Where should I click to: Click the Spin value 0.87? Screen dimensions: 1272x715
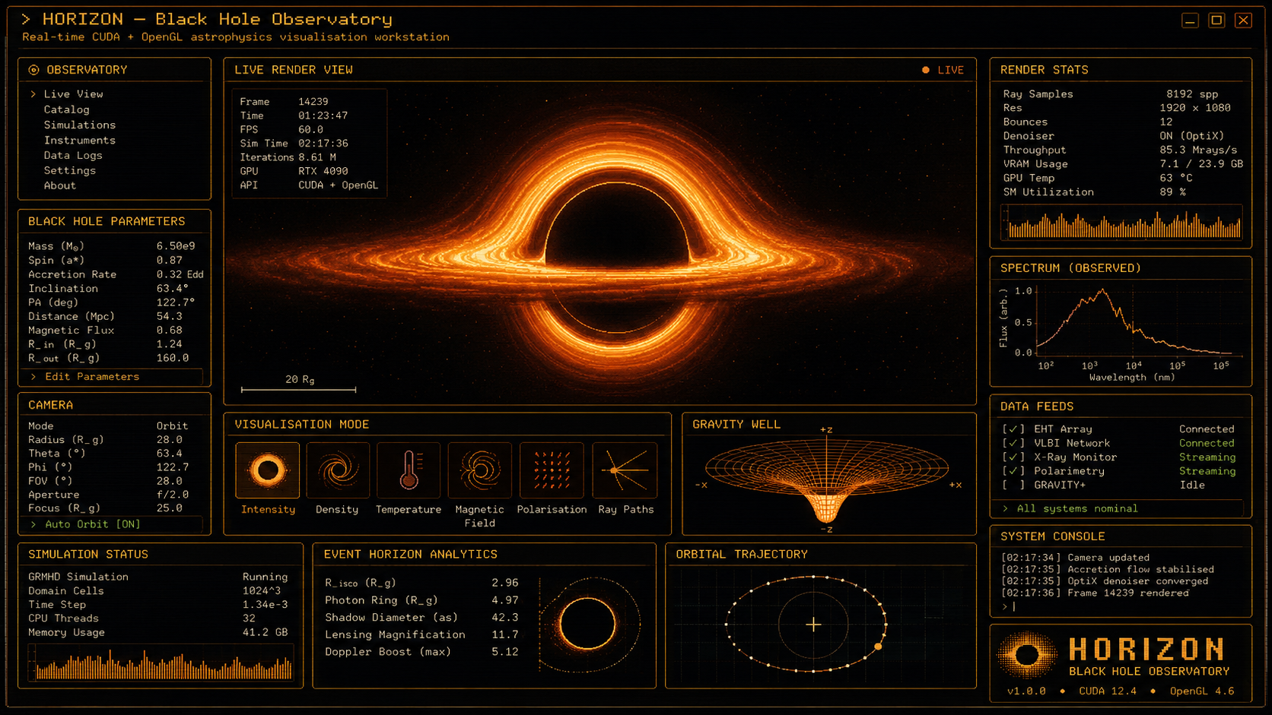170,260
